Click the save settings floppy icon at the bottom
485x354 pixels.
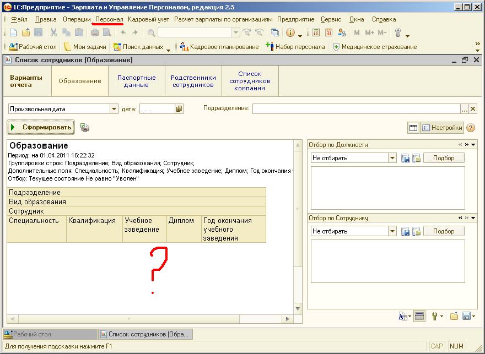click(466, 317)
